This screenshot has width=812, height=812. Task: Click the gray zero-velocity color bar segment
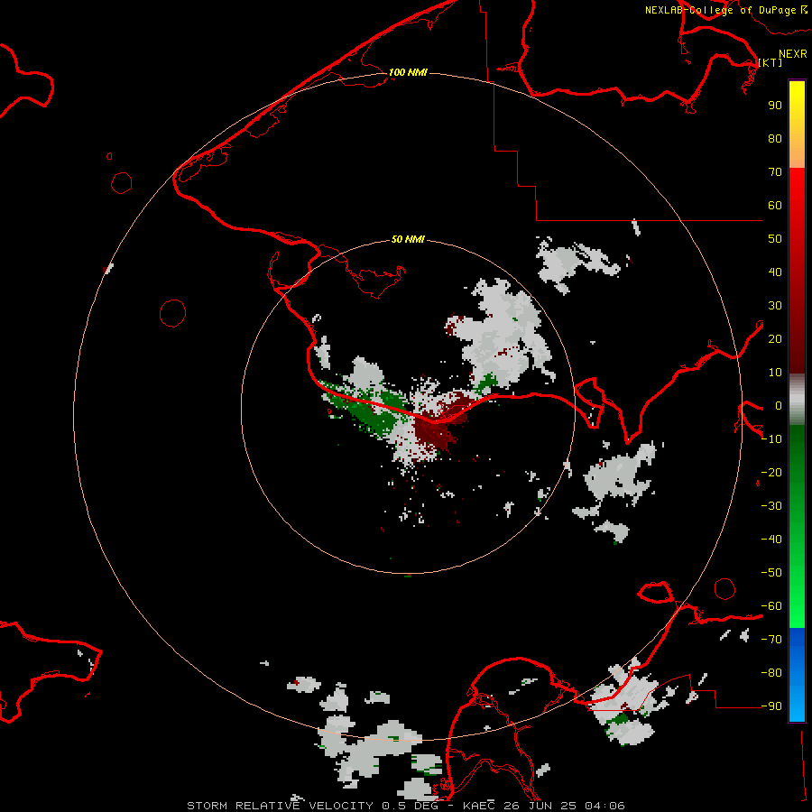pyautogui.click(x=797, y=400)
